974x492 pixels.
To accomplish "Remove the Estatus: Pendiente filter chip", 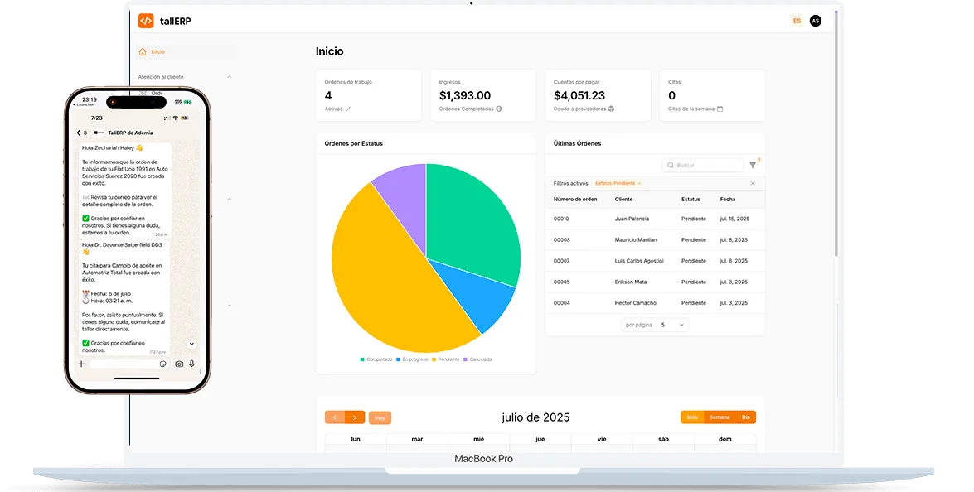I will [x=639, y=184].
